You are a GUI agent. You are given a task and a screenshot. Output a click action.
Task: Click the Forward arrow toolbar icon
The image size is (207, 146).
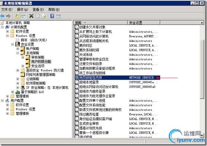tap(8, 16)
